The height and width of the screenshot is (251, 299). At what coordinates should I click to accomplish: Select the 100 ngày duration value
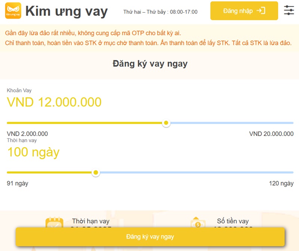point(33,152)
